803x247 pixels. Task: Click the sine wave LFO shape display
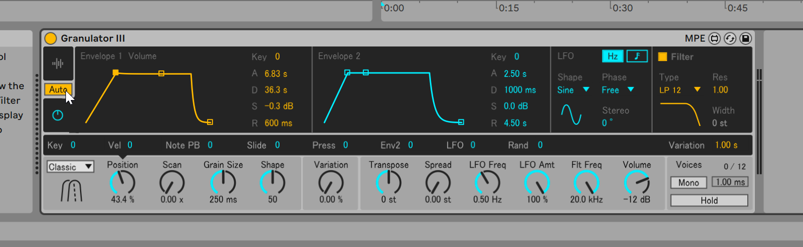pyautogui.click(x=571, y=114)
